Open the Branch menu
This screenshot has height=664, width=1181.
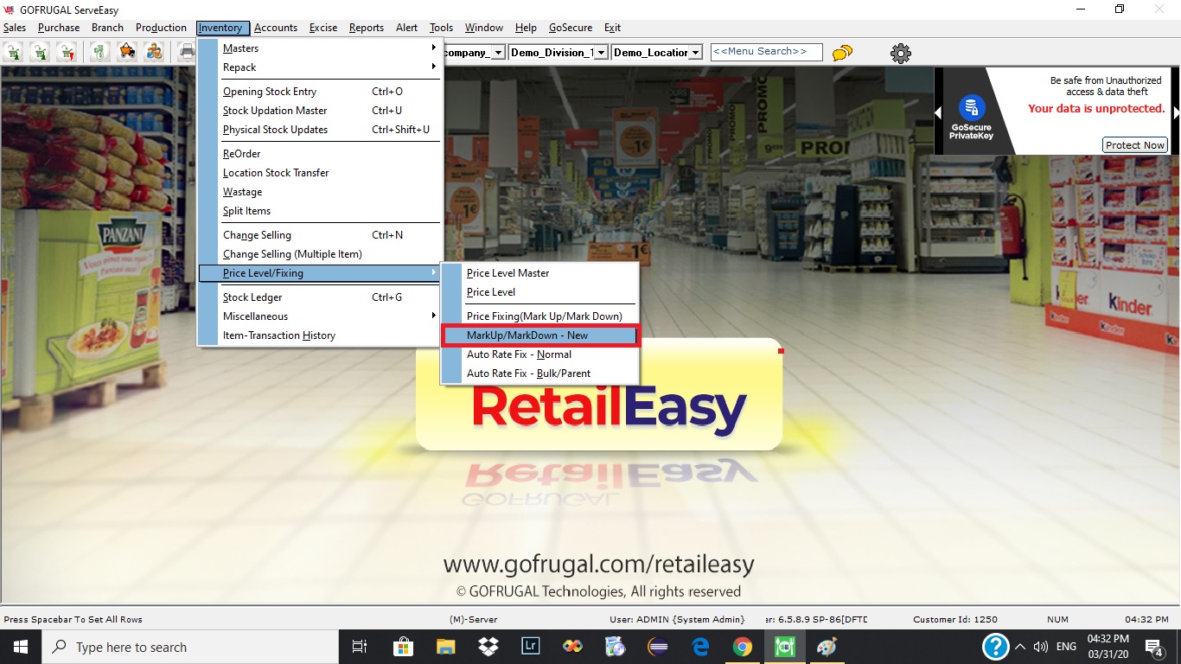[x=107, y=28]
